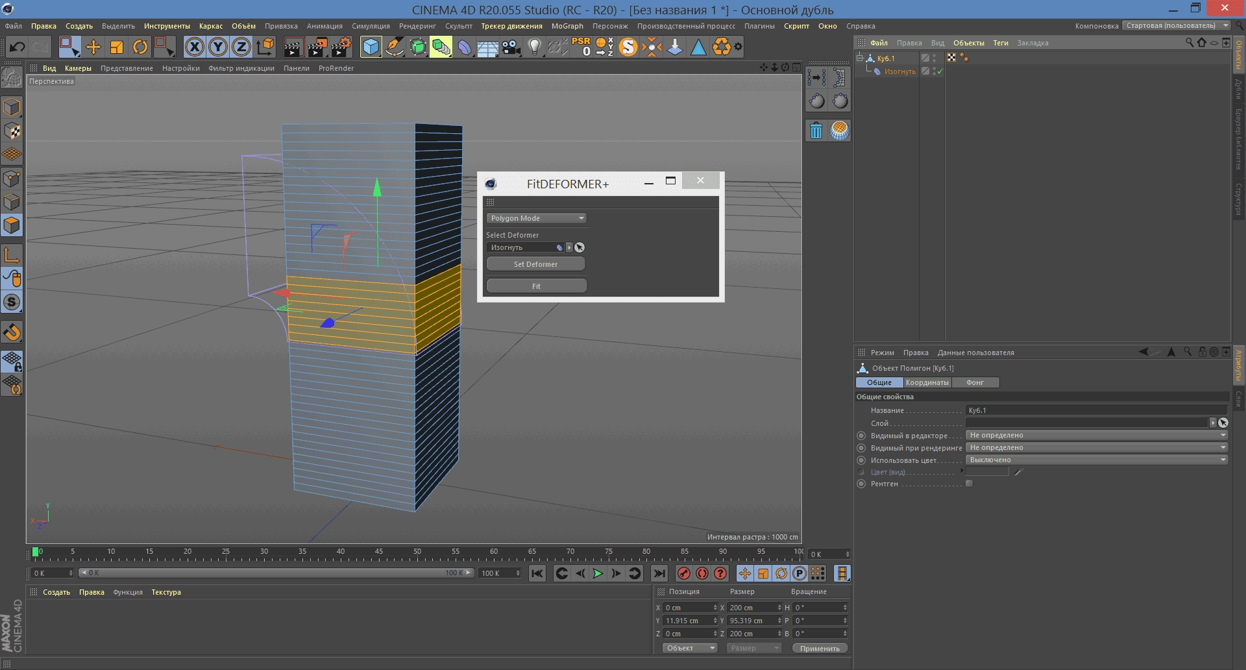Click the orange S plugin icon
Screen dimensions: 1246x670
click(x=628, y=47)
